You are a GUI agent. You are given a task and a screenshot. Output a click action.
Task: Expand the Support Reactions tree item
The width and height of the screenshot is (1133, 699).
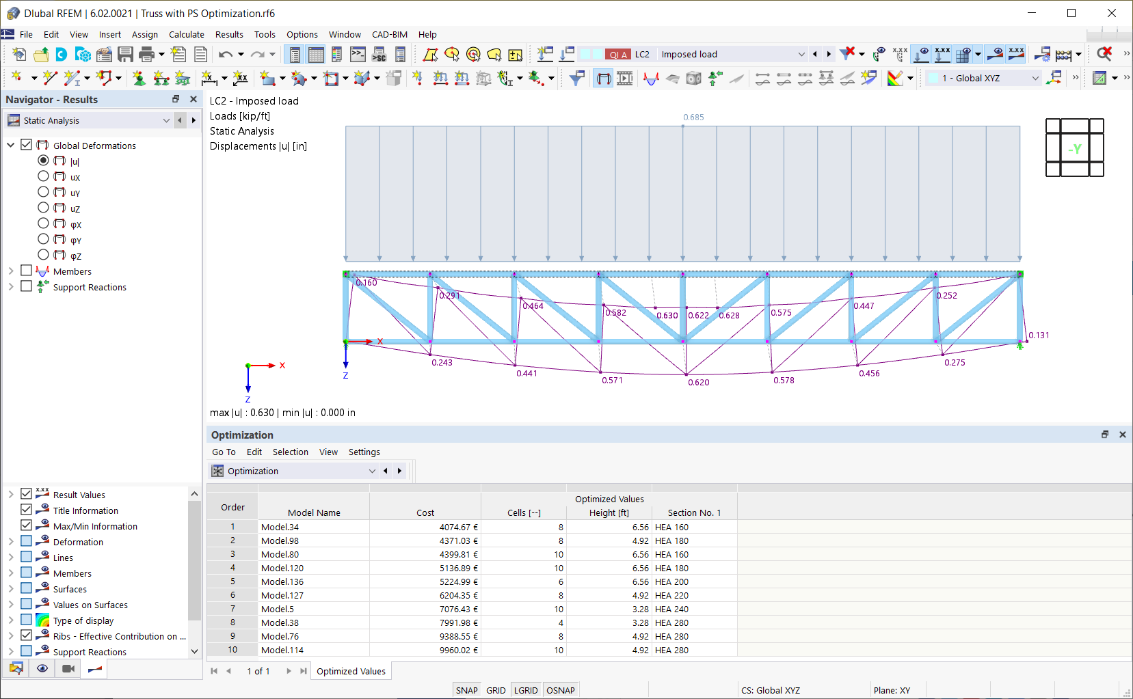tap(10, 287)
